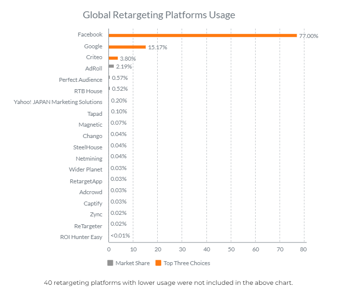The image size is (341, 307).
Task: Click the ReTargeter label
Action: 88,226
